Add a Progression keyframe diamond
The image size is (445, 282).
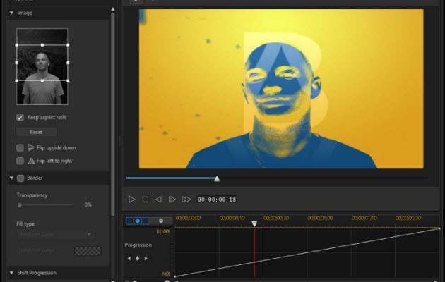coord(138,258)
